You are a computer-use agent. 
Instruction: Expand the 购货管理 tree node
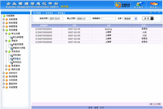pyautogui.click(x=4, y=23)
